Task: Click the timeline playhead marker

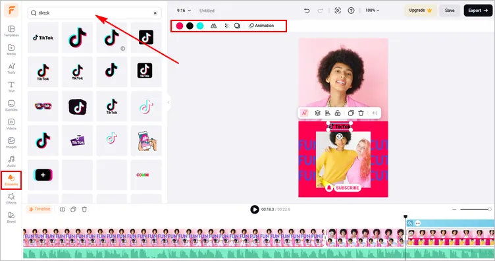Action: (x=405, y=217)
